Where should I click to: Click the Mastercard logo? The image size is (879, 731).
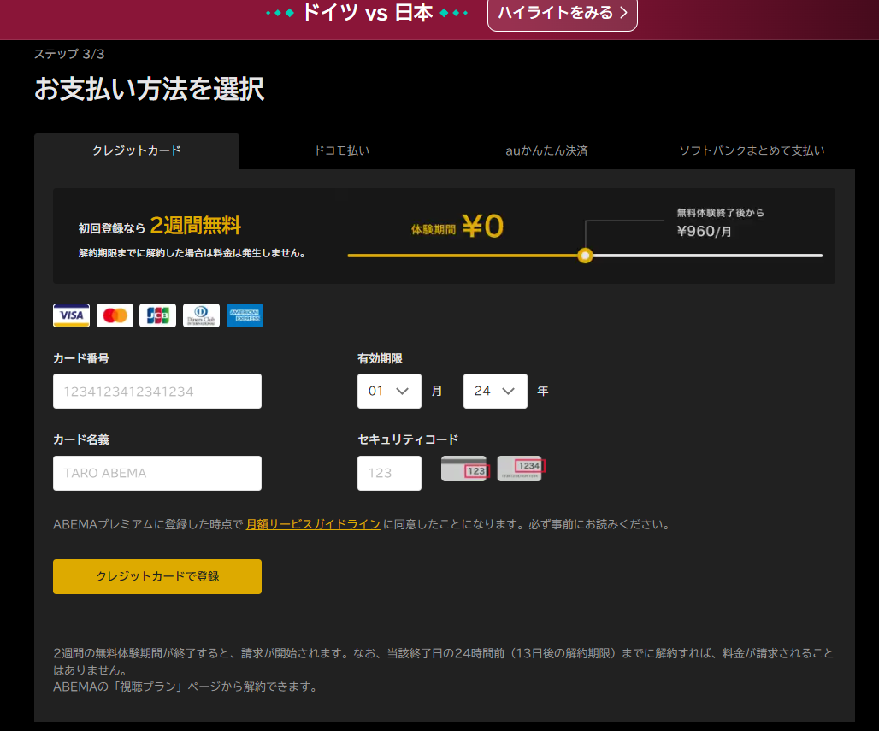115,315
